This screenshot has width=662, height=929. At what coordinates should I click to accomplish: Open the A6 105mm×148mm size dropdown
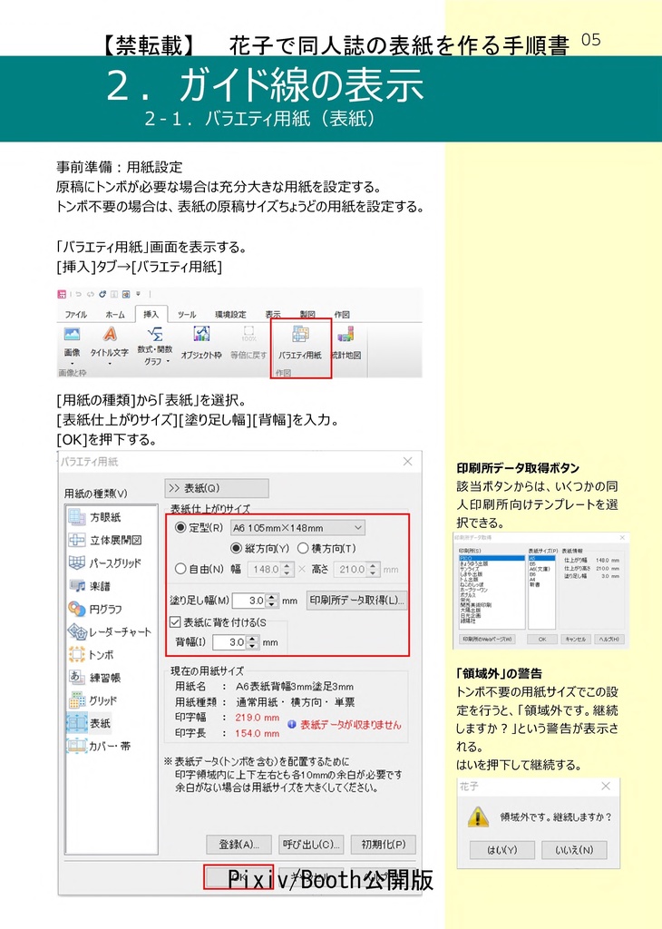tap(297, 527)
